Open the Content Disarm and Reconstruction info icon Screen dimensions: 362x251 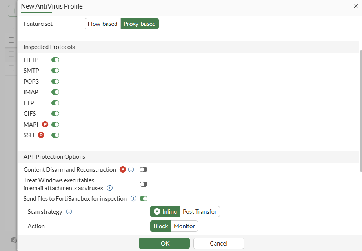(x=131, y=170)
